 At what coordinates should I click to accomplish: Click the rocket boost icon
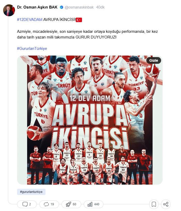68,204
